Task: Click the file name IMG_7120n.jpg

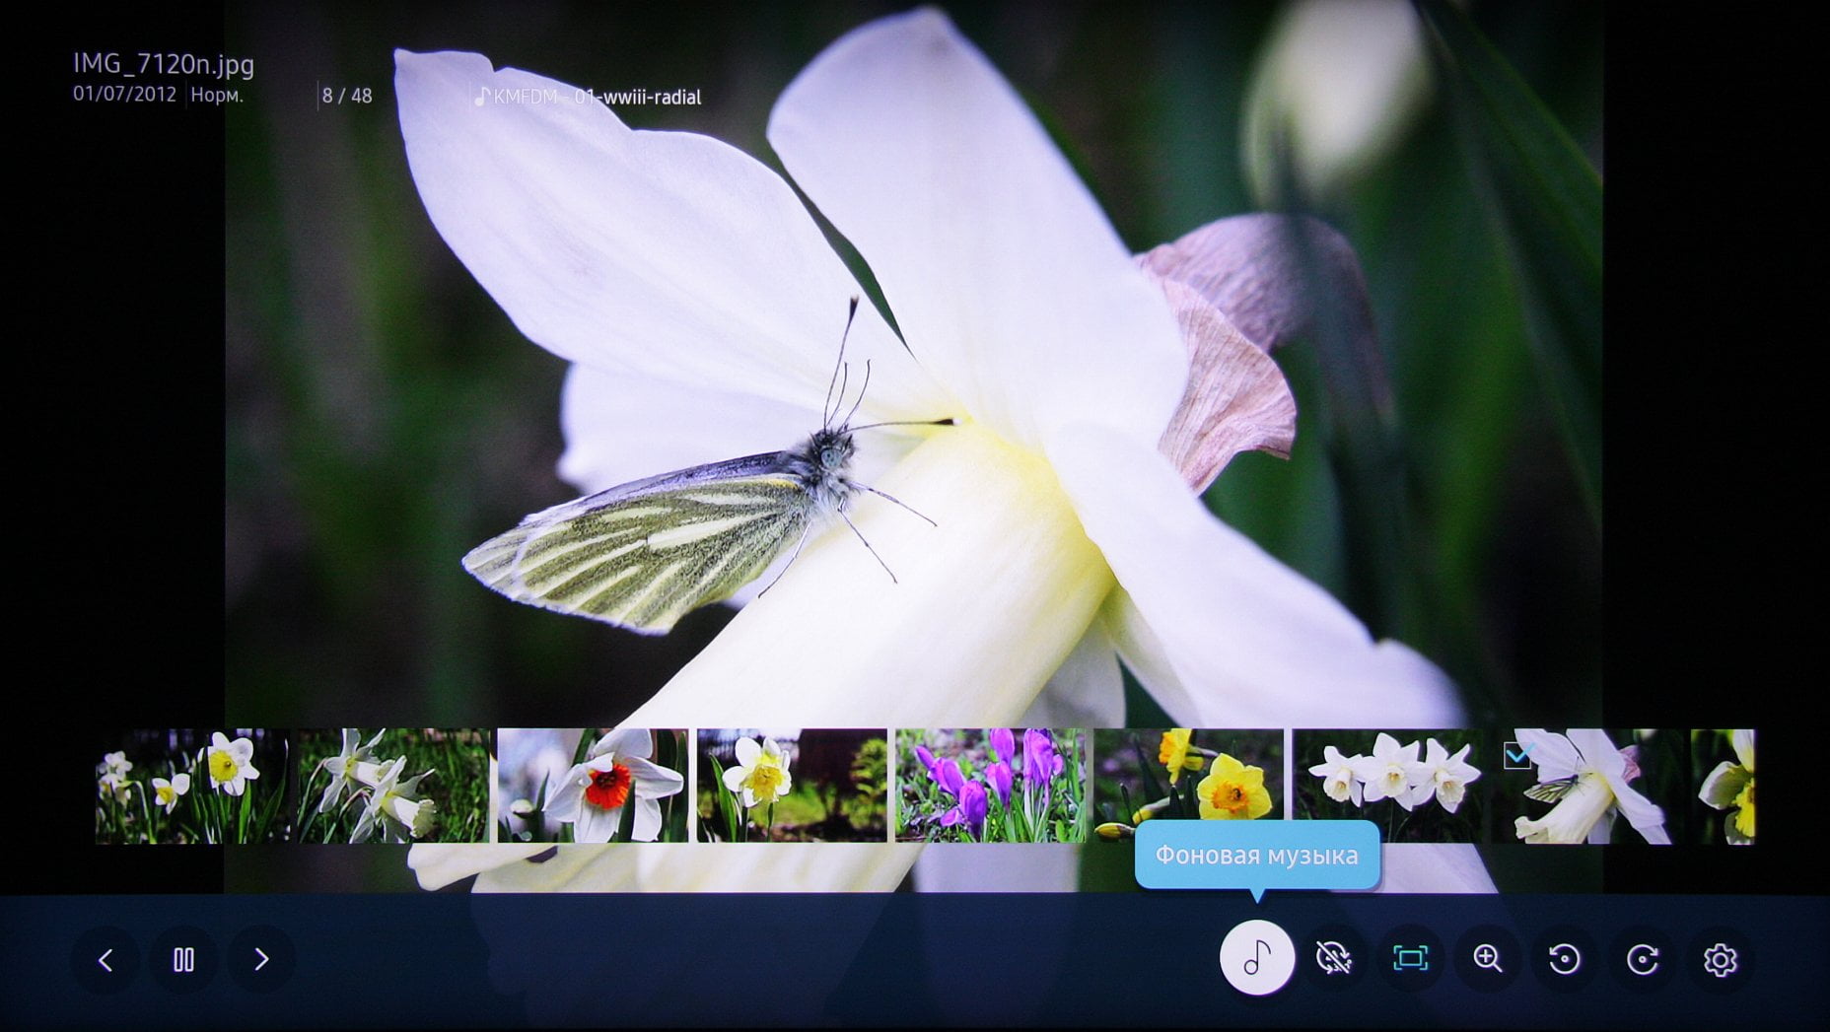Action: point(164,65)
